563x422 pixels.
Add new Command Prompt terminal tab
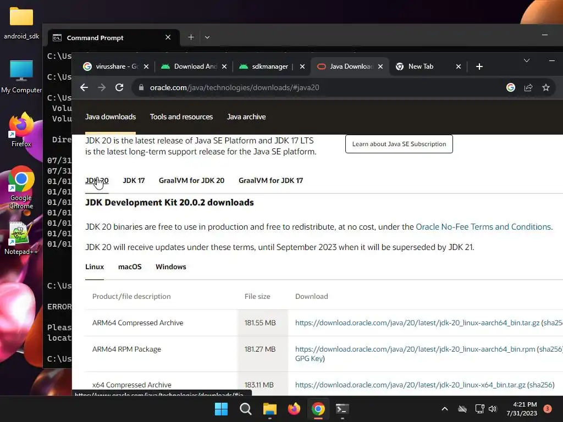pos(191,37)
